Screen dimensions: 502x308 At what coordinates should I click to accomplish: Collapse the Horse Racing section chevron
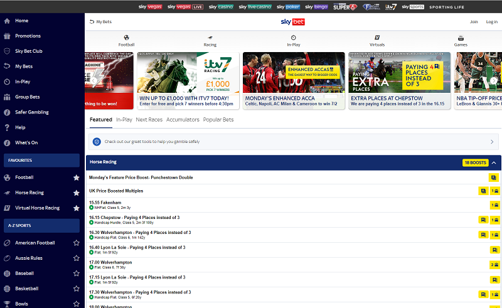click(494, 162)
